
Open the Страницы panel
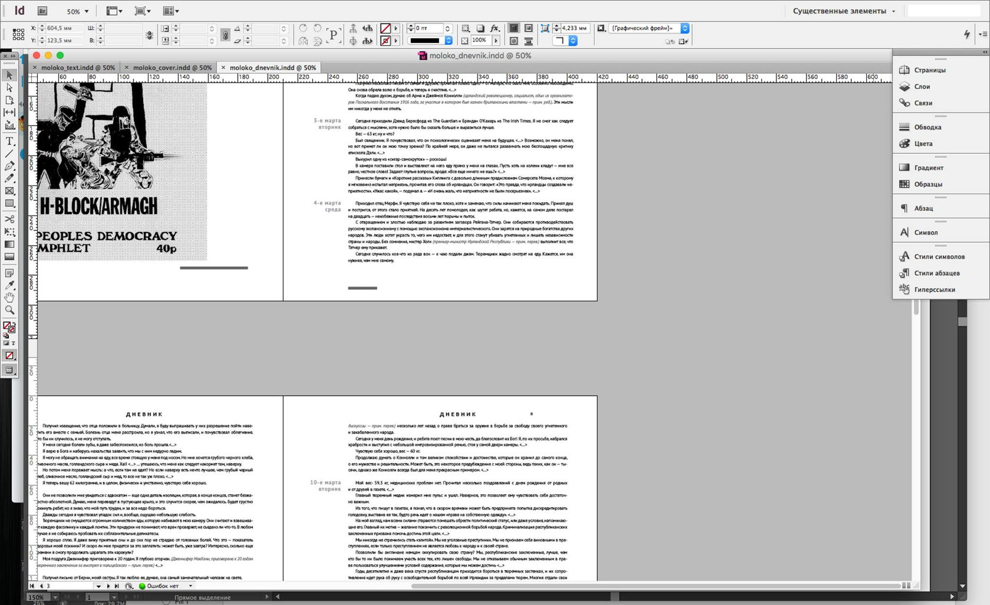click(x=929, y=70)
